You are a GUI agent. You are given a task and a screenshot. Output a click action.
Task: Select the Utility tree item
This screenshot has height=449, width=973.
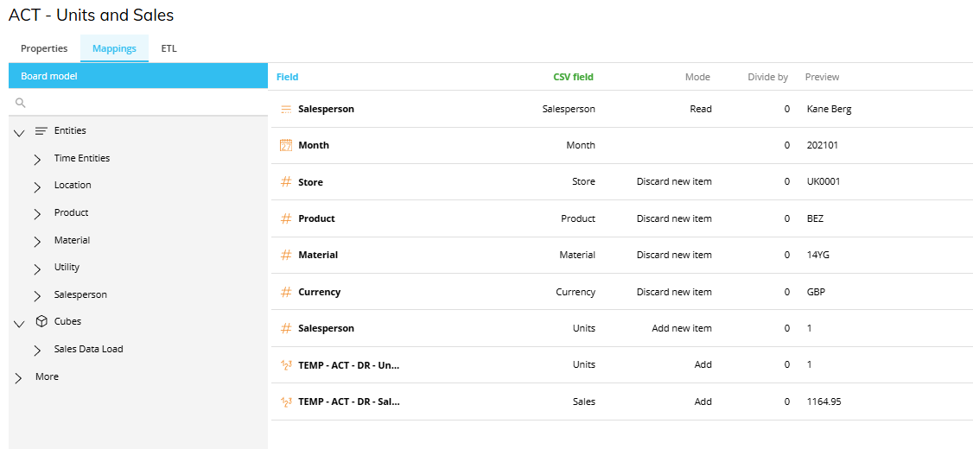pos(67,268)
